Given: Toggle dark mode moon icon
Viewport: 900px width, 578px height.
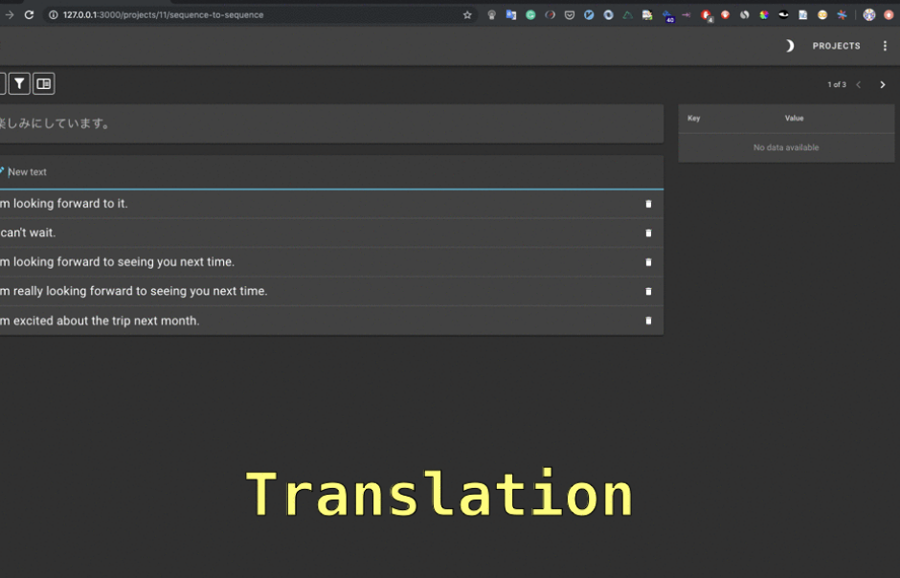Looking at the screenshot, I should click(789, 46).
